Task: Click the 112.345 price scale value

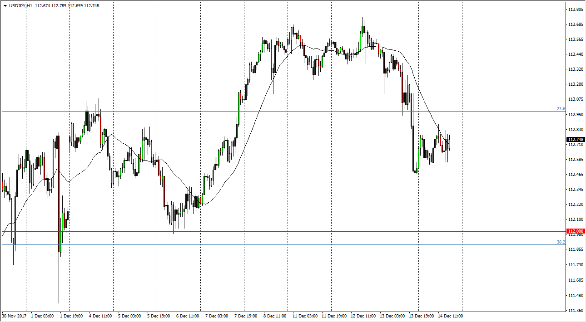Action: [576, 190]
